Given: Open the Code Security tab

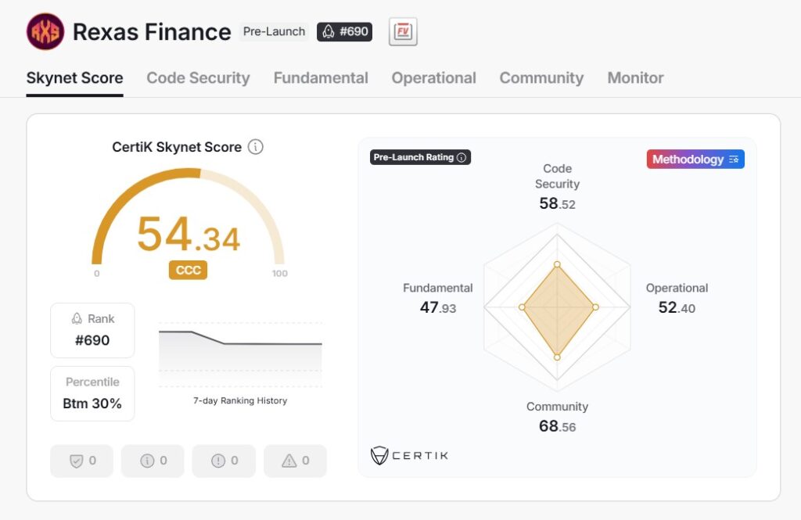Looking at the screenshot, I should coord(198,78).
